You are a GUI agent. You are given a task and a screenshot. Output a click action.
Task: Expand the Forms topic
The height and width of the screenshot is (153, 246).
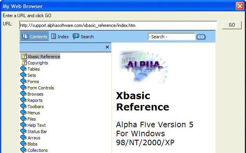33,82
